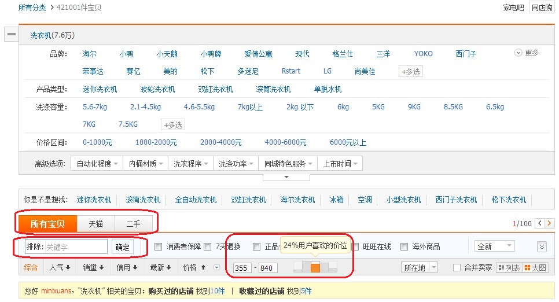Open suggested search 全自动洗衣机

point(196,200)
